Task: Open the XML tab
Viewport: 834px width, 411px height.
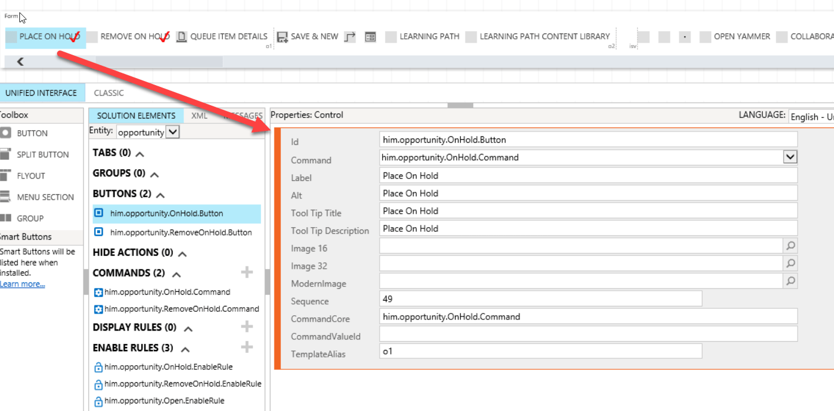Action: coord(199,116)
